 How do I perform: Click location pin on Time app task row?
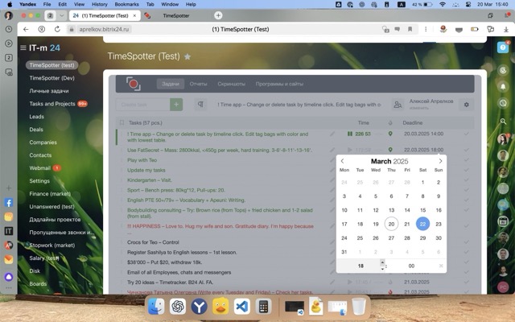390,134
